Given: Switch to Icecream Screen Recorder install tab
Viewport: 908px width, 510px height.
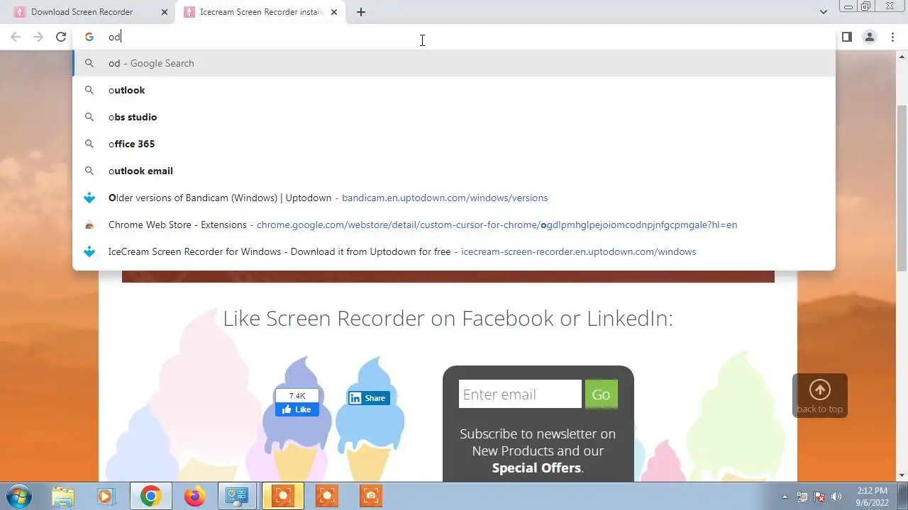Looking at the screenshot, I should 261,12.
